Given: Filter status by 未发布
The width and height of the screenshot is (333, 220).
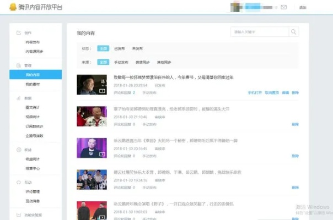Looking at the screenshot, I should [x=137, y=48].
